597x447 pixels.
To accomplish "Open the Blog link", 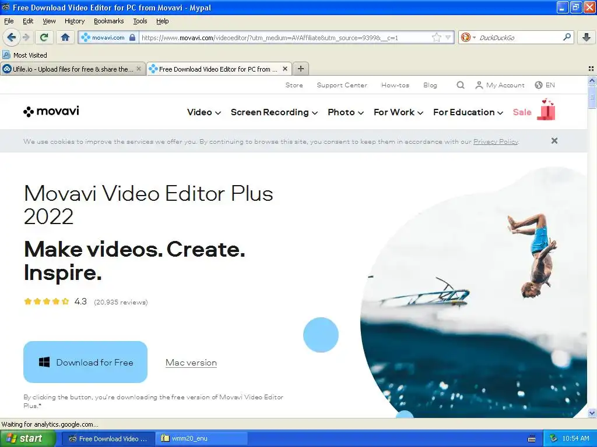I will tap(430, 85).
